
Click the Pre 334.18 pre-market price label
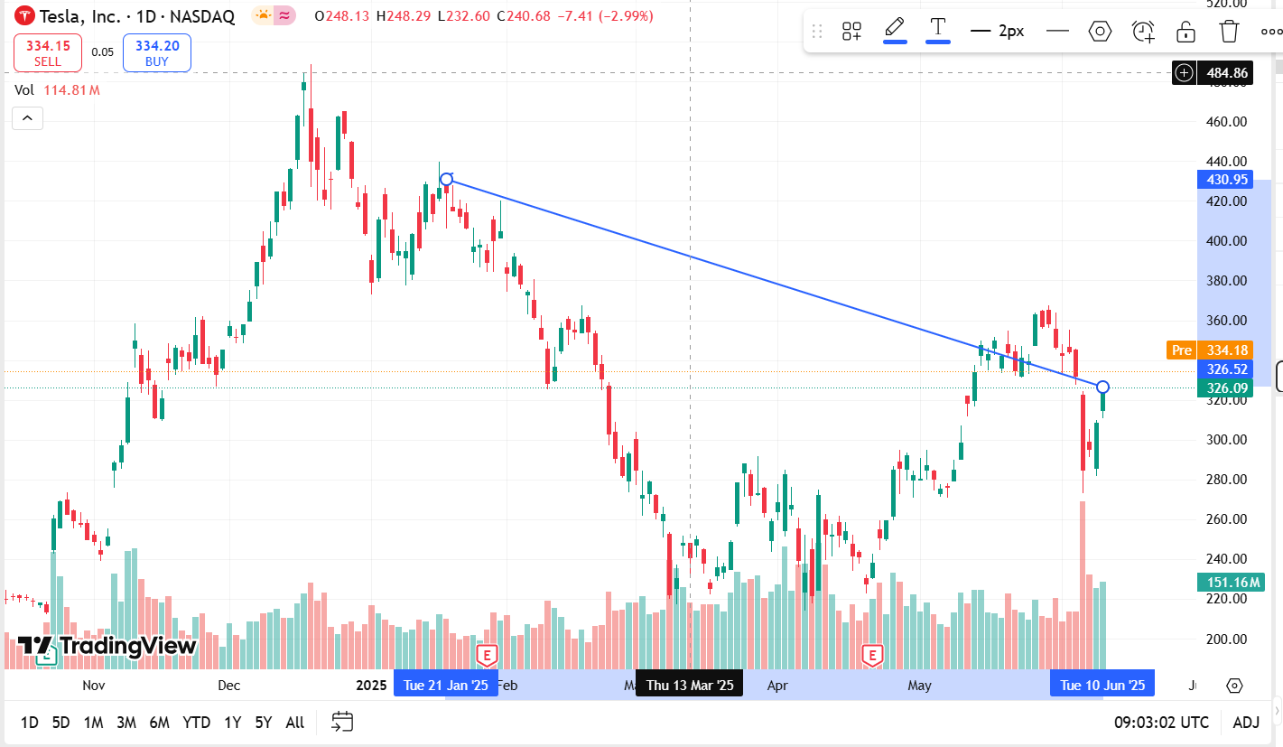(x=1208, y=350)
